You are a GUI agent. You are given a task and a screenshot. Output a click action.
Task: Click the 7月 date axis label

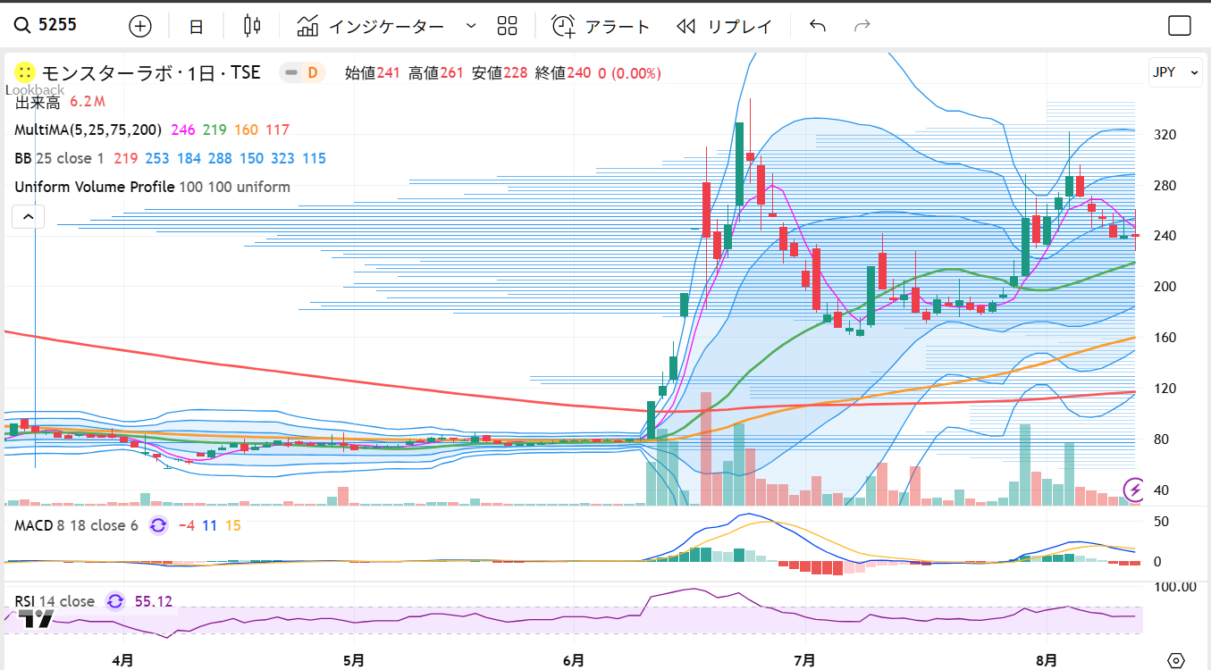coord(804,660)
